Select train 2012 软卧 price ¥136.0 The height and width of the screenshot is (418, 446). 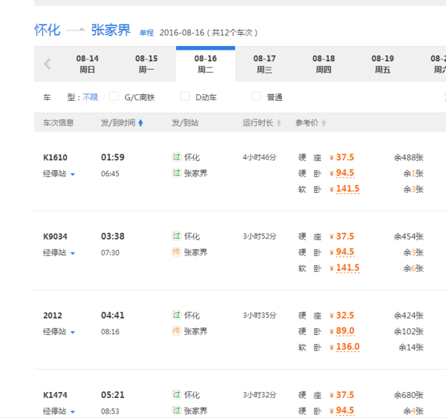point(344,347)
